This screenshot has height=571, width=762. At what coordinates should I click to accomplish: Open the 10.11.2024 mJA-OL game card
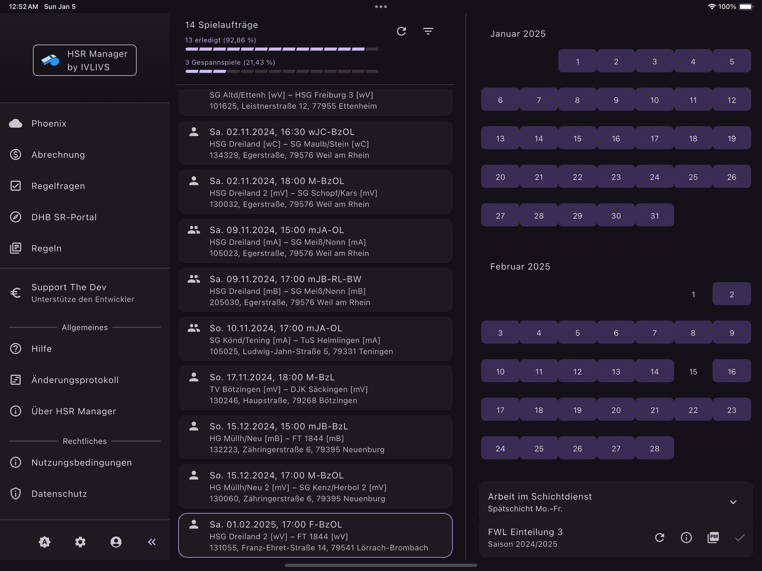tap(315, 339)
